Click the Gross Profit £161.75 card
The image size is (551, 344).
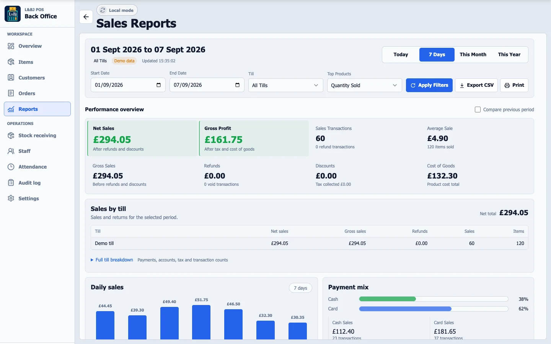[254, 138]
